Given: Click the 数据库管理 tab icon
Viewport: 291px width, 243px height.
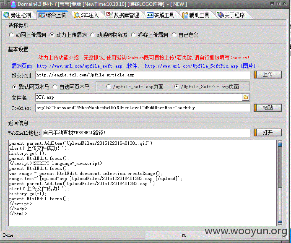Looking at the screenshot, I should pyautogui.click(x=110, y=15).
